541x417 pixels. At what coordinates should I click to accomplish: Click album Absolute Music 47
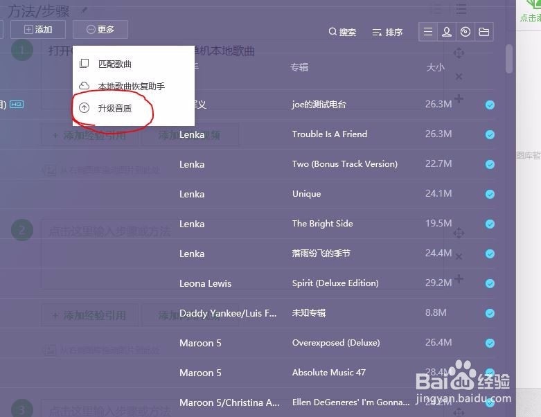pos(328,373)
